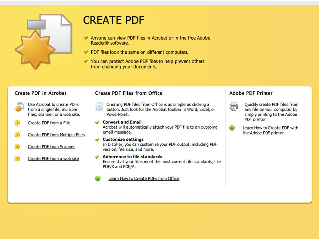
Task: Click the 'Adherence to file standards' bold text
Action: point(133,156)
